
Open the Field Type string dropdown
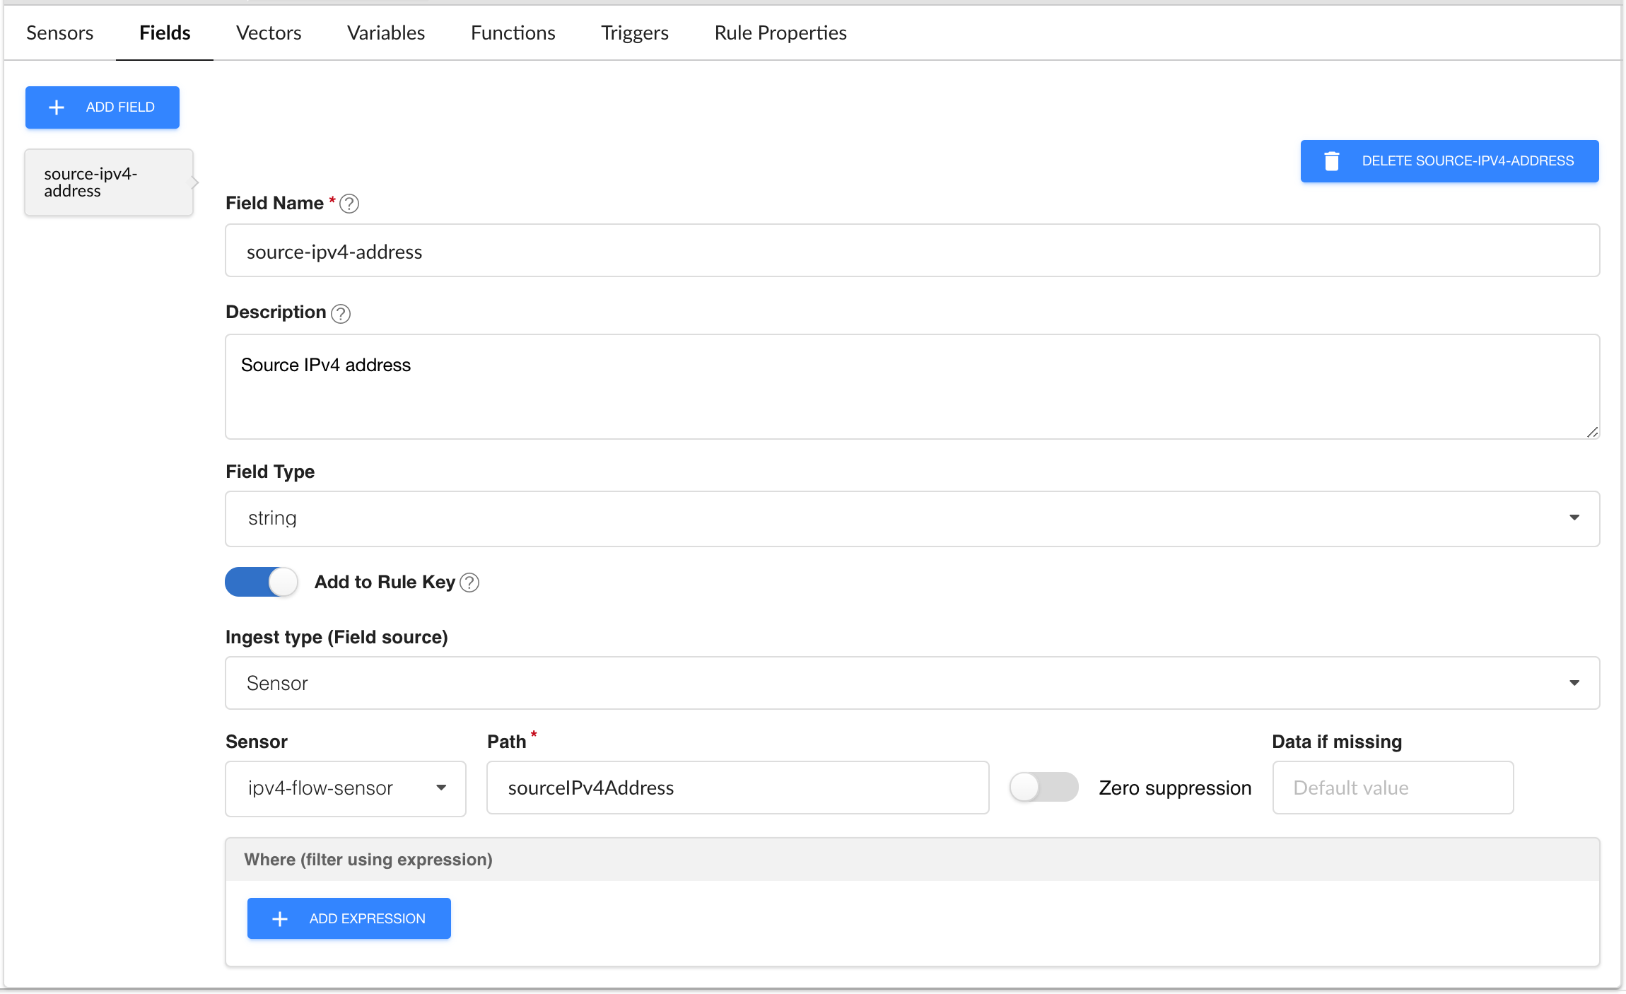point(912,518)
